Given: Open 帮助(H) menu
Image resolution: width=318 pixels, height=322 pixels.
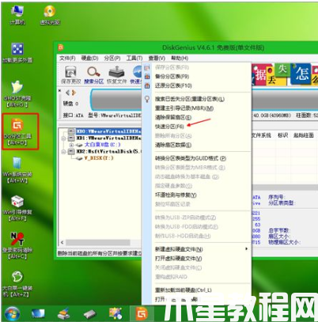Looking at the screenshot, I should pyautogui.click(x=180, y=58).
